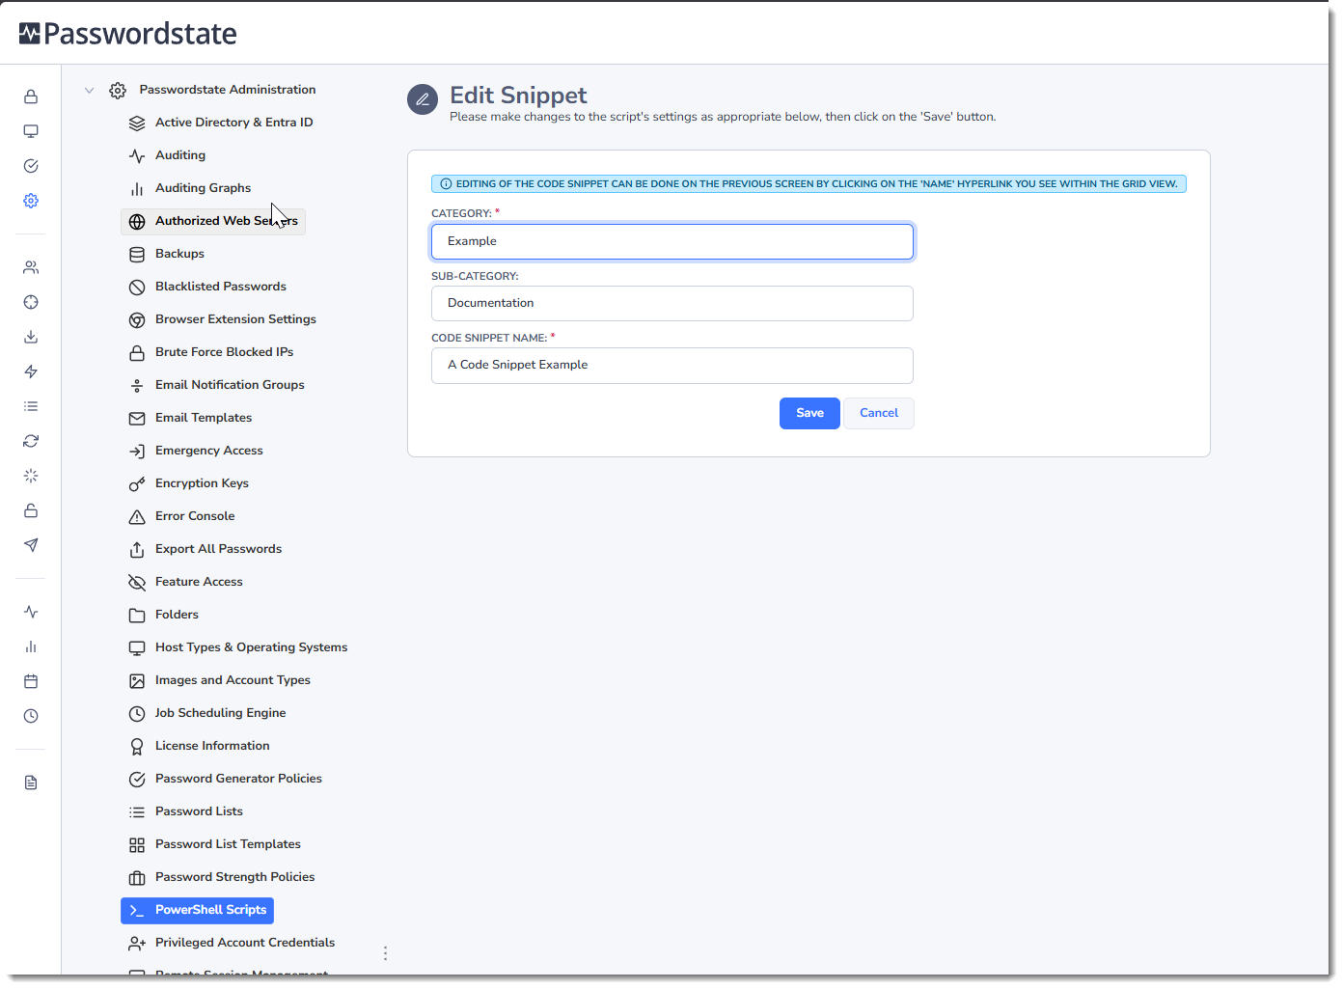The height and width of the screenshot is (989, 1343).
Task: Open Browser Extension Settings
Action: (235, 319)
